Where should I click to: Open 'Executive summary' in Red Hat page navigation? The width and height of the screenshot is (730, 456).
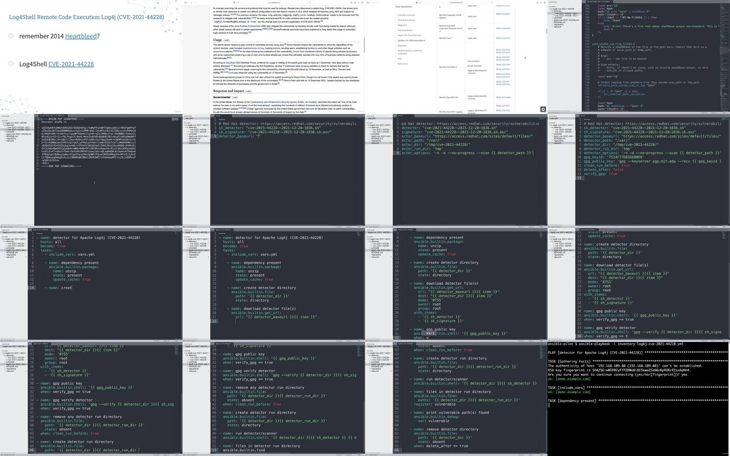pos(406,15)
